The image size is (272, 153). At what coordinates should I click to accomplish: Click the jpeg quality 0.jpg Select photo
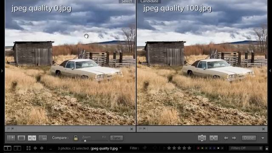pos(70,62)
